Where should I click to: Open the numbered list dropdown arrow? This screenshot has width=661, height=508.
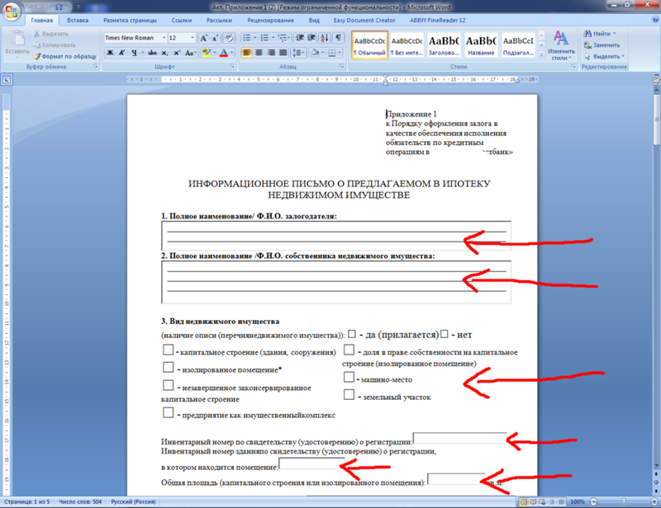pos(273,38)
